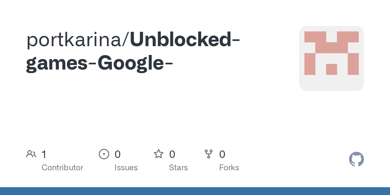Viewport: 390px width, 195px height.
Task: Click the 'games-Google-' title line
Action: (x=99, y=63)
